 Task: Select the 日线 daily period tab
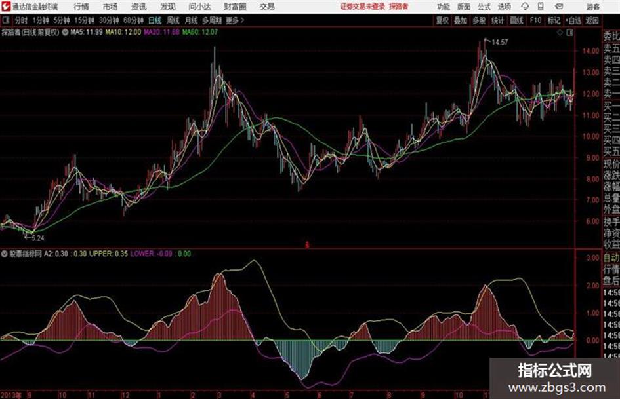pyautogui.click(x=155, y=20)
